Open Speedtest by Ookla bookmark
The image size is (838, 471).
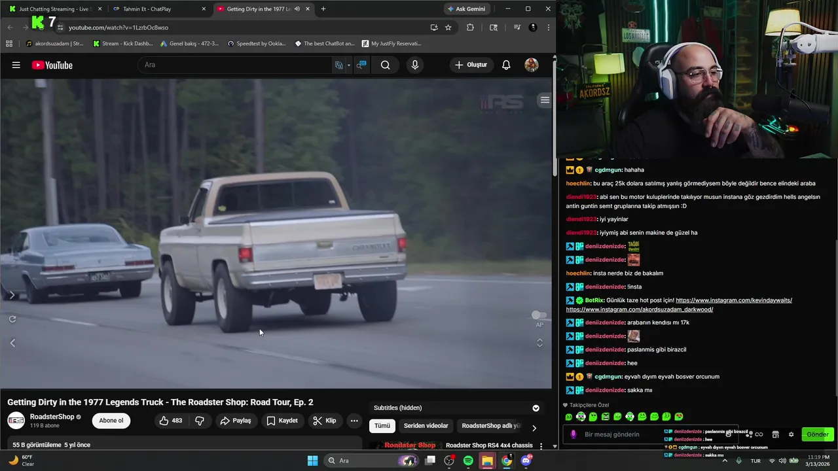257,44
